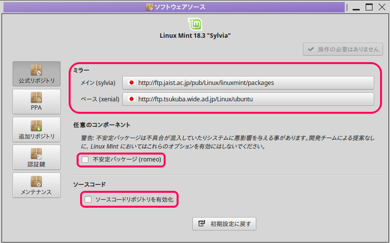390x243 pixels.
Task: Click the メイン (sylvia) label
Action: click(97, 82)
